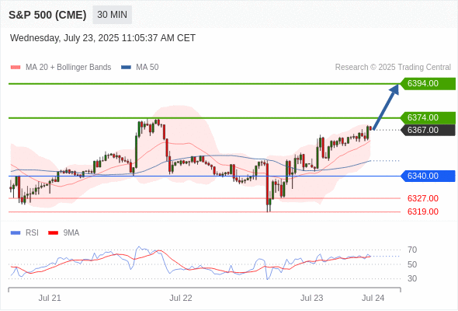458x311 pixels.
Task: Click the 6327.00 red support value
Action: (422, 199)
